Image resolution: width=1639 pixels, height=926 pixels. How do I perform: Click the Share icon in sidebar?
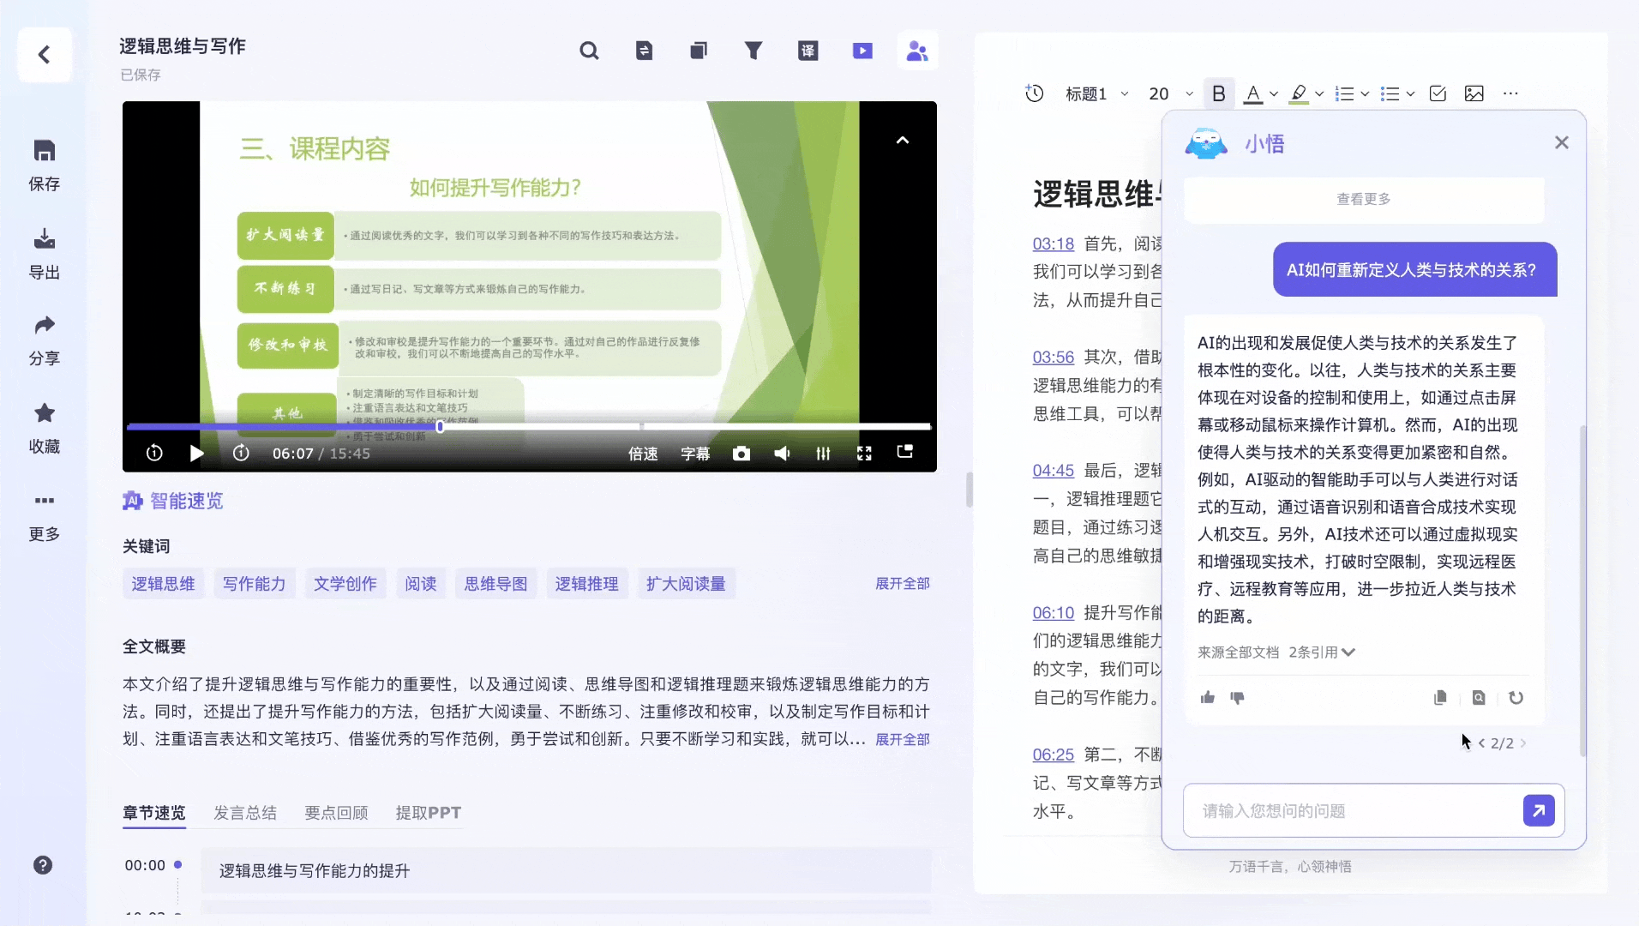pyautogui.click(x=45, y=325)
